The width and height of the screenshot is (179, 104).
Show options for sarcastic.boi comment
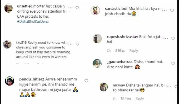click(165, 10)
